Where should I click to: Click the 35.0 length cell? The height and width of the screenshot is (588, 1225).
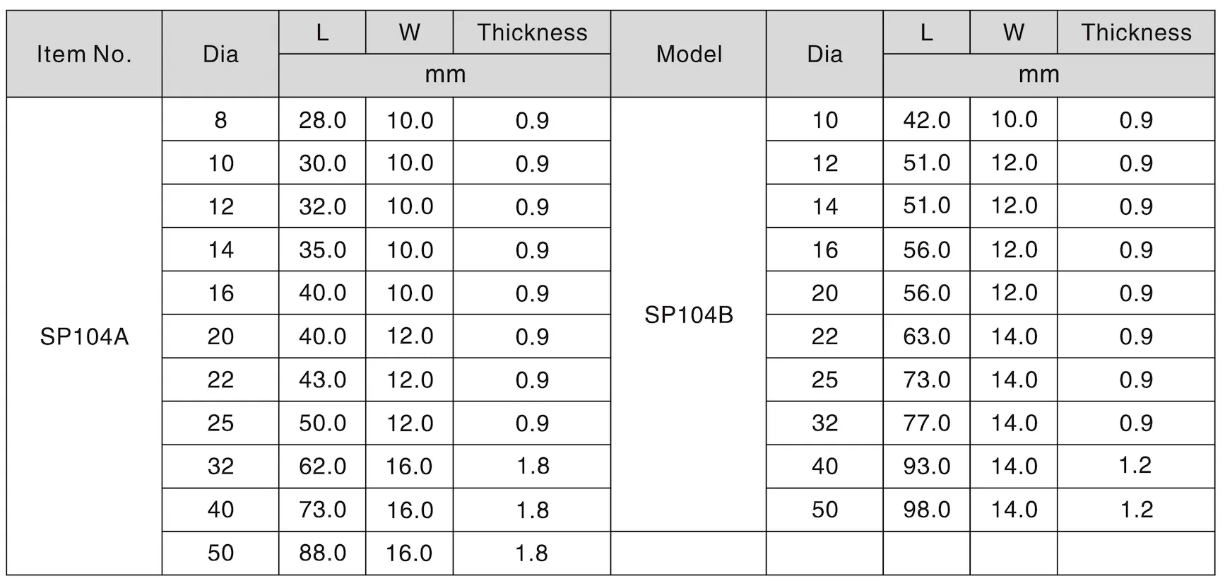322,249
